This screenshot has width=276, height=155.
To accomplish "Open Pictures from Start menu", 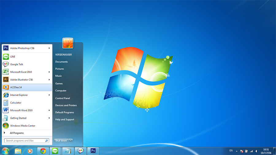I will [x=59, y=69].
